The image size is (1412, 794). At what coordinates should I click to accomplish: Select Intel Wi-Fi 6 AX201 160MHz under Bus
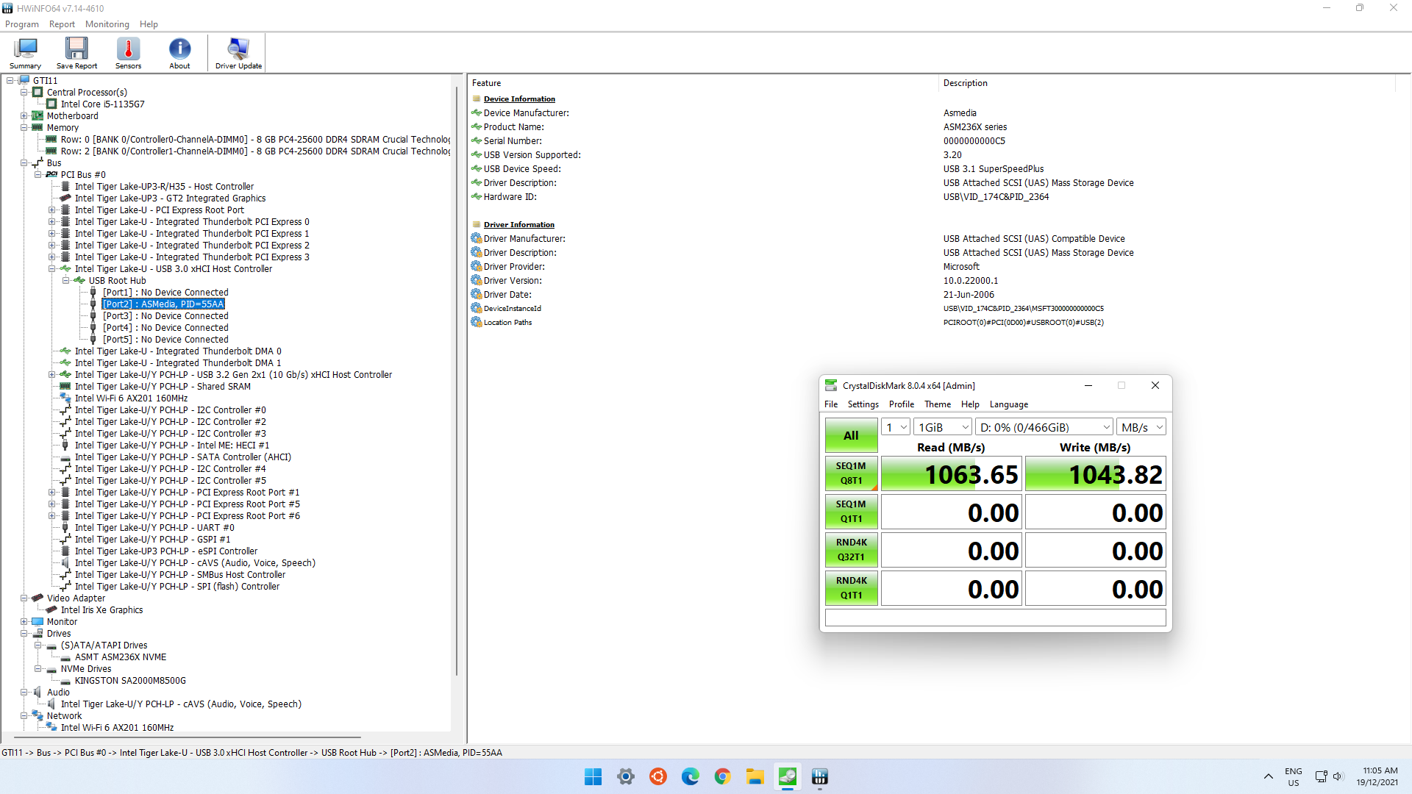[131, 398]
